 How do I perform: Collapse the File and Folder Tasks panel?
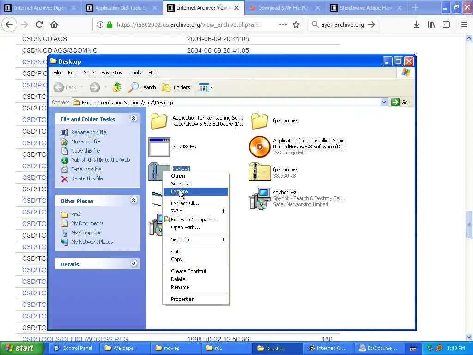click(x=133, y=118)
